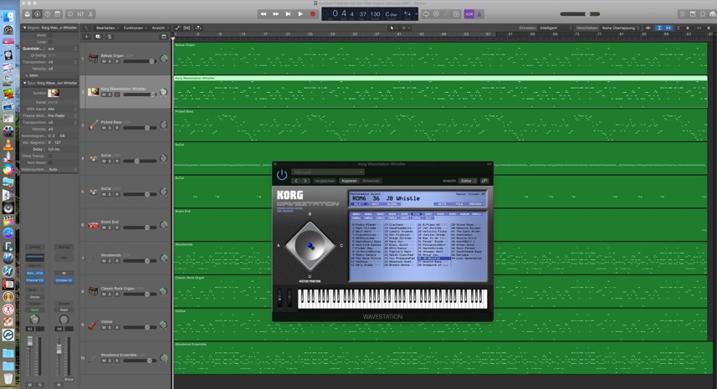Click the Einsetzen button

coord(371,181)
